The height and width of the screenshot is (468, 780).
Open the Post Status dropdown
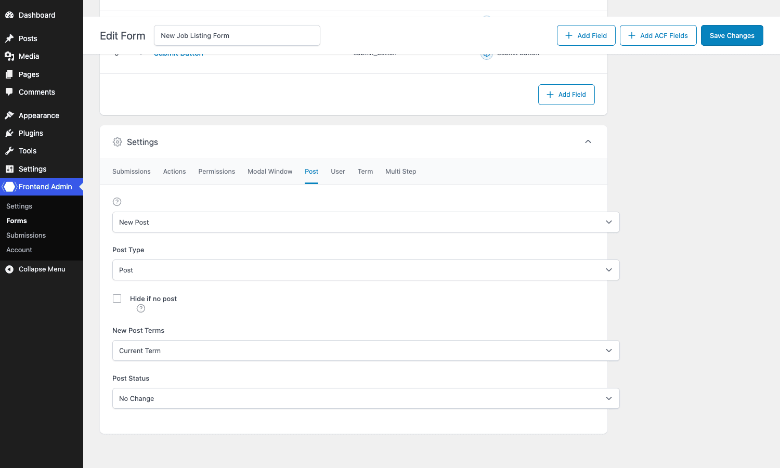(366, 398)
